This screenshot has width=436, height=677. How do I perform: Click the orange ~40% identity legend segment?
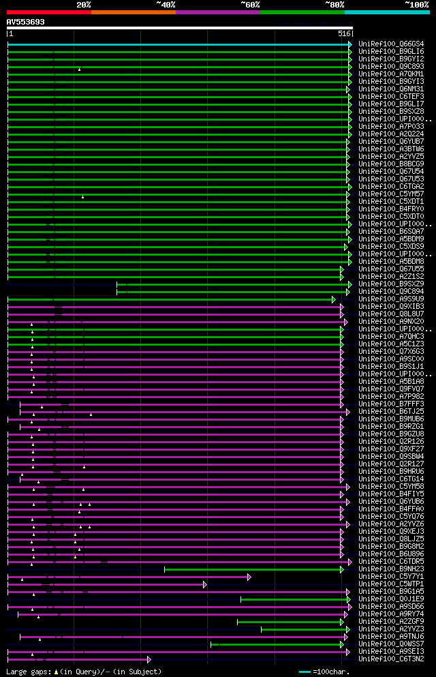[134, 12]
